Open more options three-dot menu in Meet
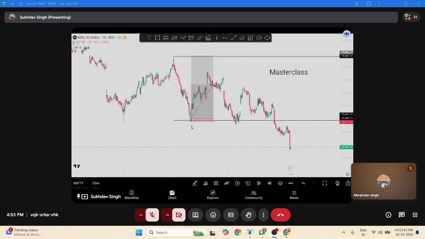This screenshot has width=425, height=239. tap(263, 215)
